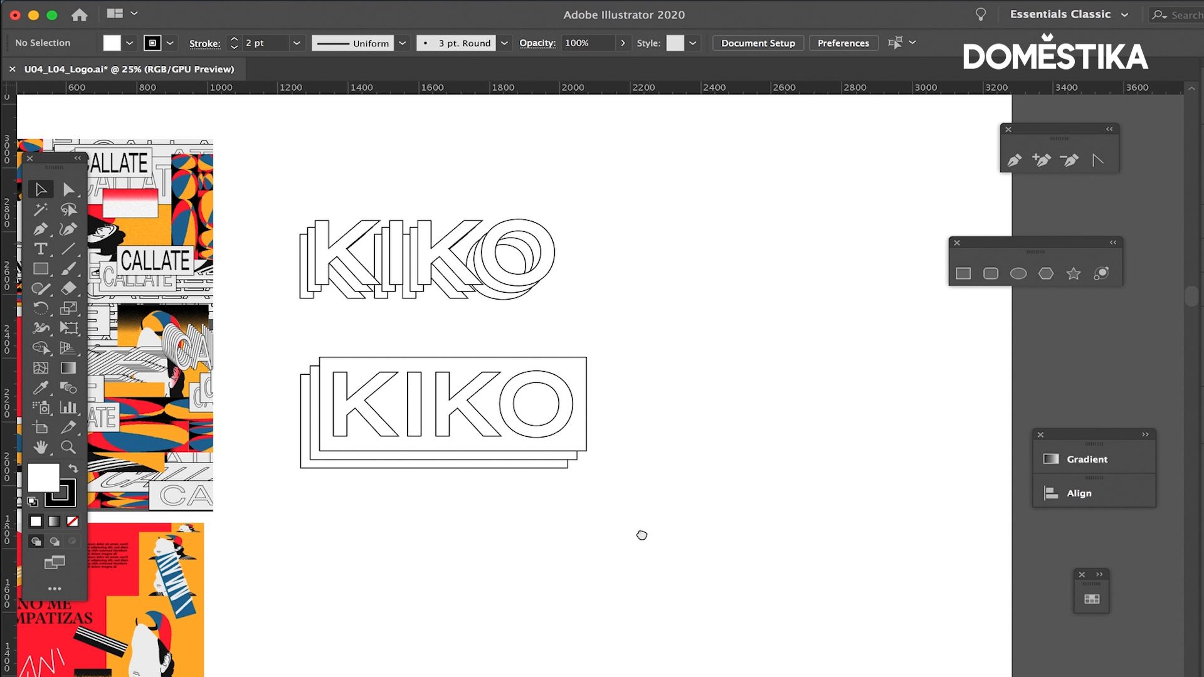Click the Document Setup button
Viewport: 1204px width, 677px height.
tap(758, 43)
